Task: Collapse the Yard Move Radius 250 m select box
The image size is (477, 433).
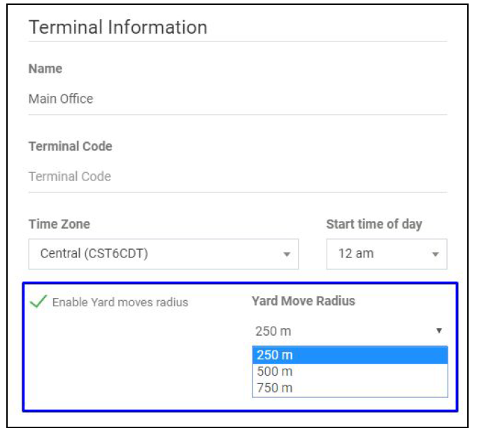Action: click(x=348, y=331)
